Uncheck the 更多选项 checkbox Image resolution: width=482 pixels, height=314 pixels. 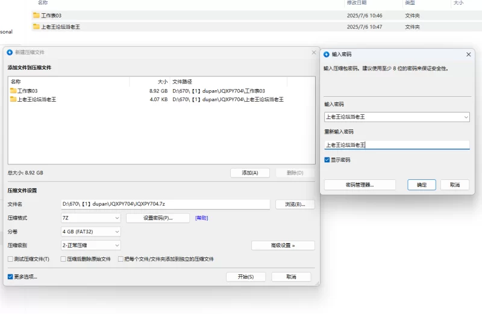pyautogui.click(x=10, y=277)
